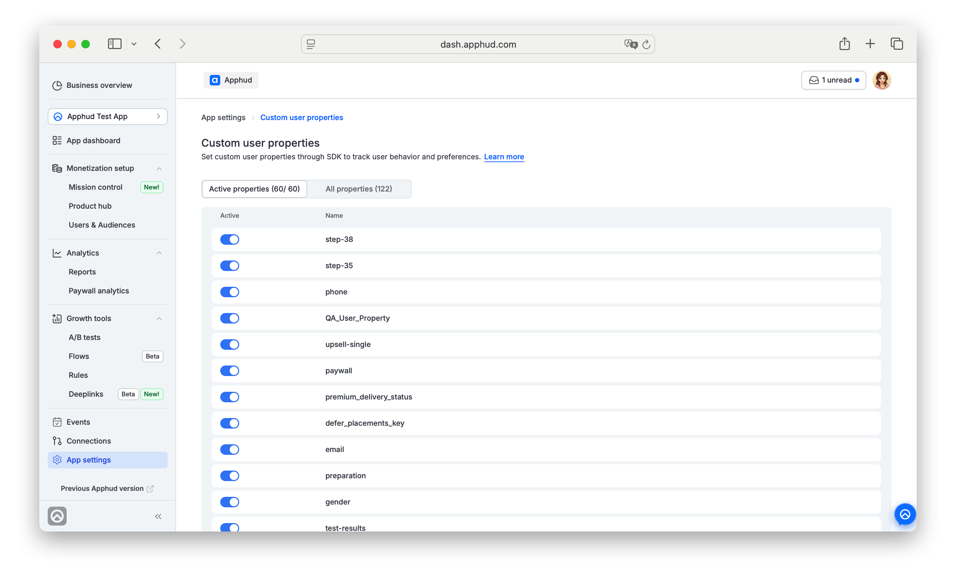
Task: Click the App dashboard grid icon
Action: [57, 141]
